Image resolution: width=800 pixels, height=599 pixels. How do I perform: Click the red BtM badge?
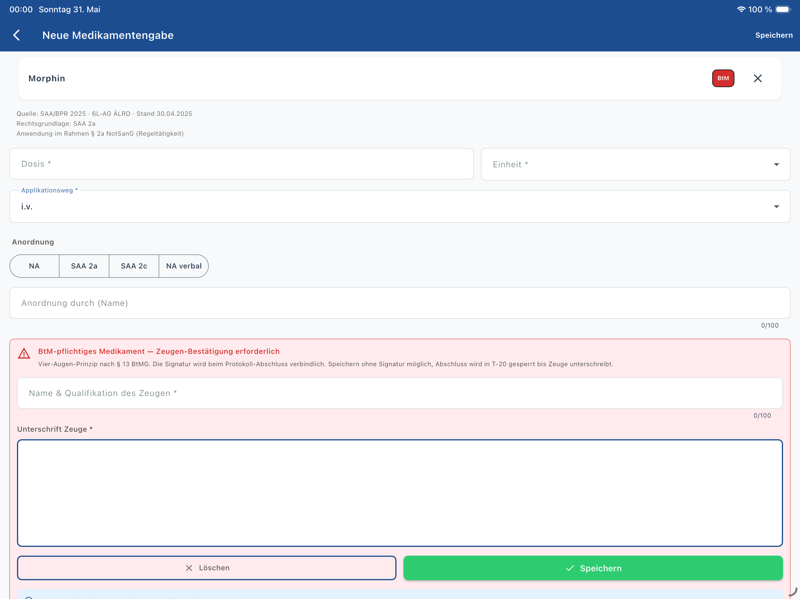723,78
